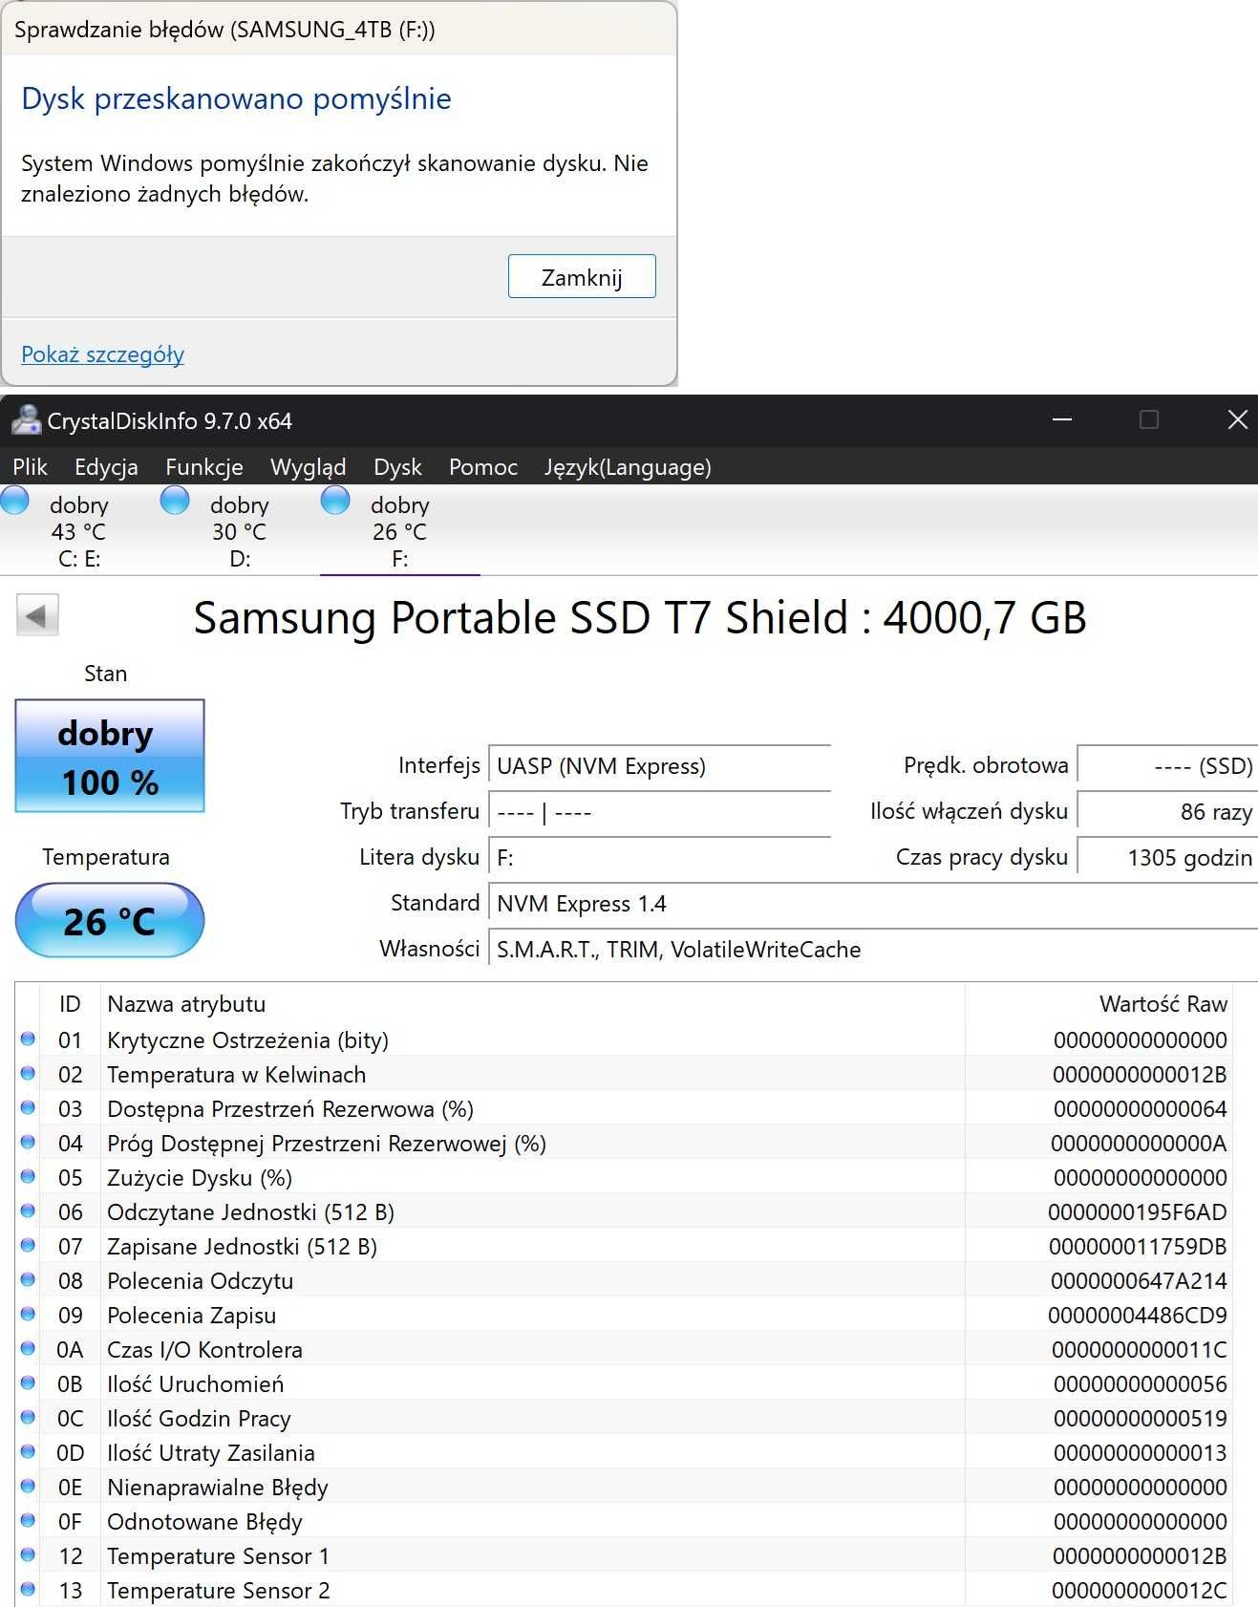Viewport: 1258px width, 1607px height.
Task: Close the CrystalDiskInfo window
Action: click(x=1237, y=419)
